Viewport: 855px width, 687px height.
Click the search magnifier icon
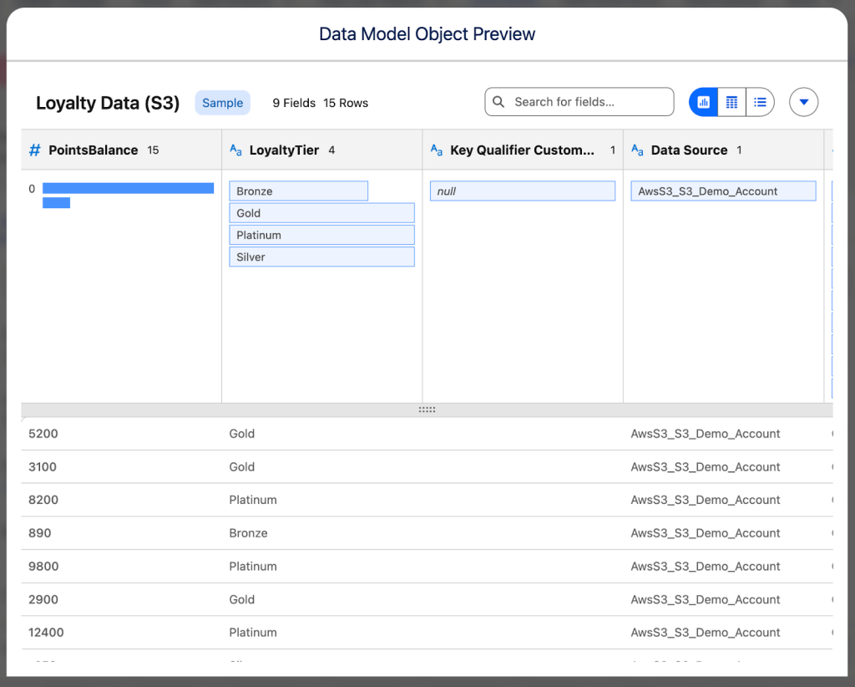498,102
